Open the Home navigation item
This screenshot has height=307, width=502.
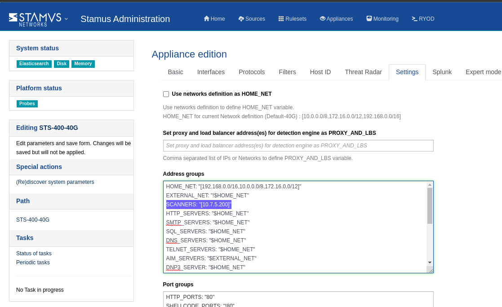pyautogui.click(x=214, y=19)
